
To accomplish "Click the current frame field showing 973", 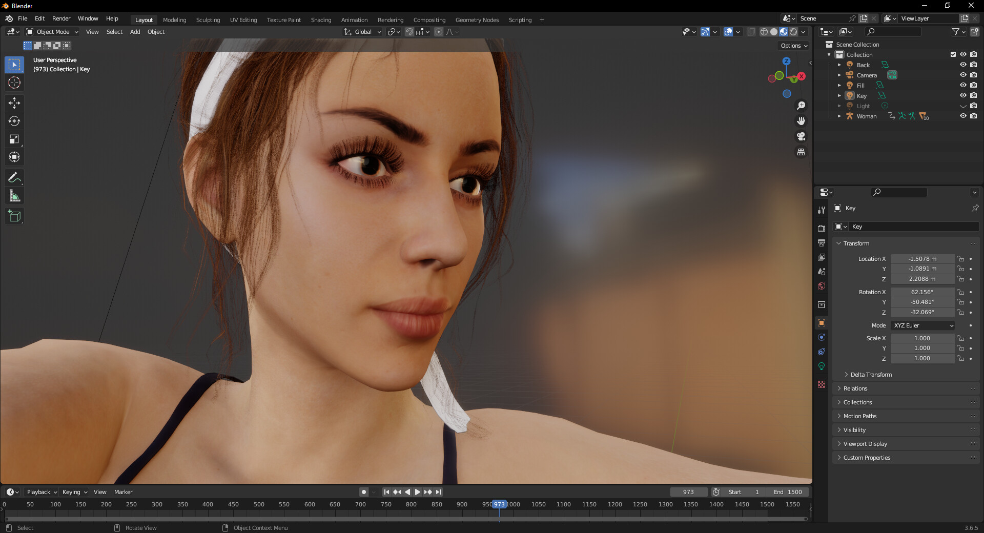I will [x=689, y=492].
